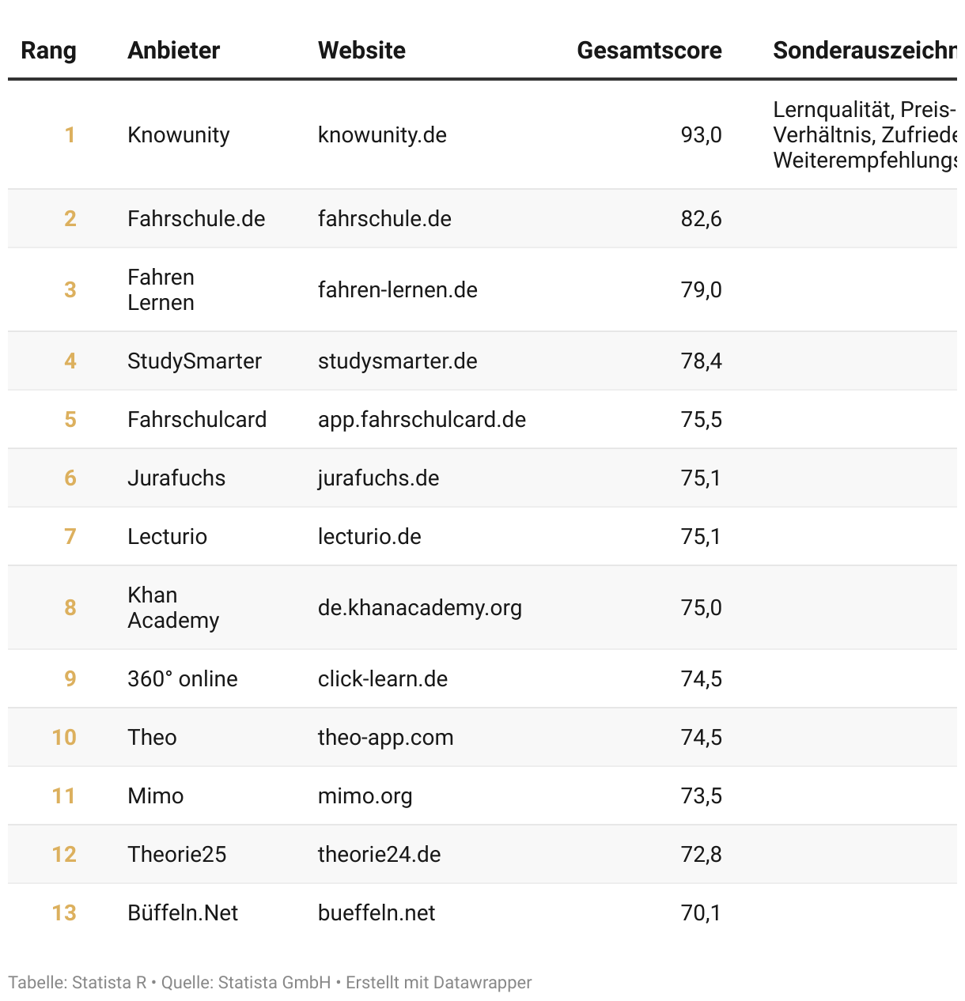The width and height of the screenshot is (965, 1001).
Task: Click Knowunity's score of 93,0
Action: pyautogui.click(x=701, y=135)
